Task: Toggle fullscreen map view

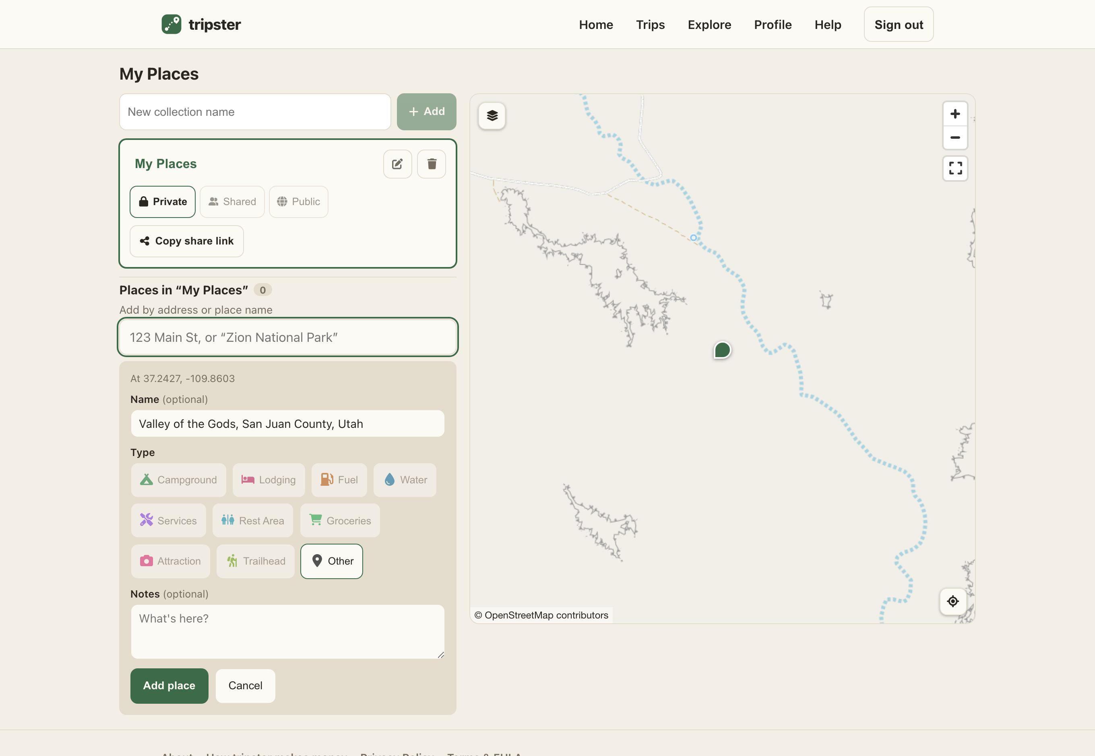Action: tap(955, 168)
